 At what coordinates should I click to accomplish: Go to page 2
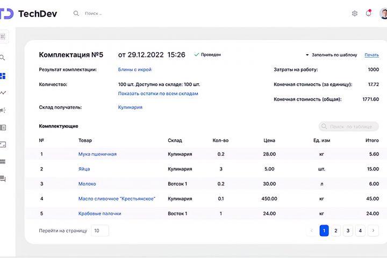pyautogui.click(x=335, y=231)
